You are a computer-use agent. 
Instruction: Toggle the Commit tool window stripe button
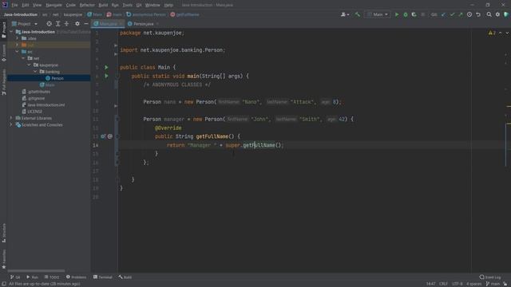pyautogui.click(x=3, y=53)
